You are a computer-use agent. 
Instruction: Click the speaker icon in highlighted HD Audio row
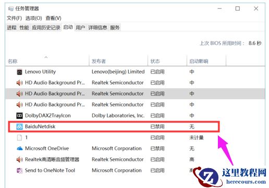coord(19,94)
